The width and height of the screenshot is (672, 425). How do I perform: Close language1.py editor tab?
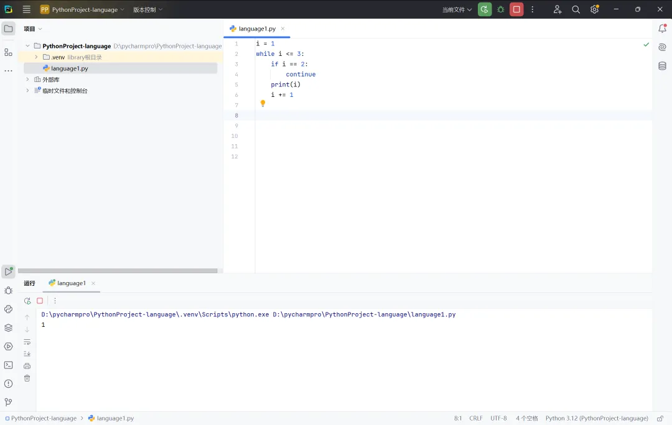click(x=282, y=29)
